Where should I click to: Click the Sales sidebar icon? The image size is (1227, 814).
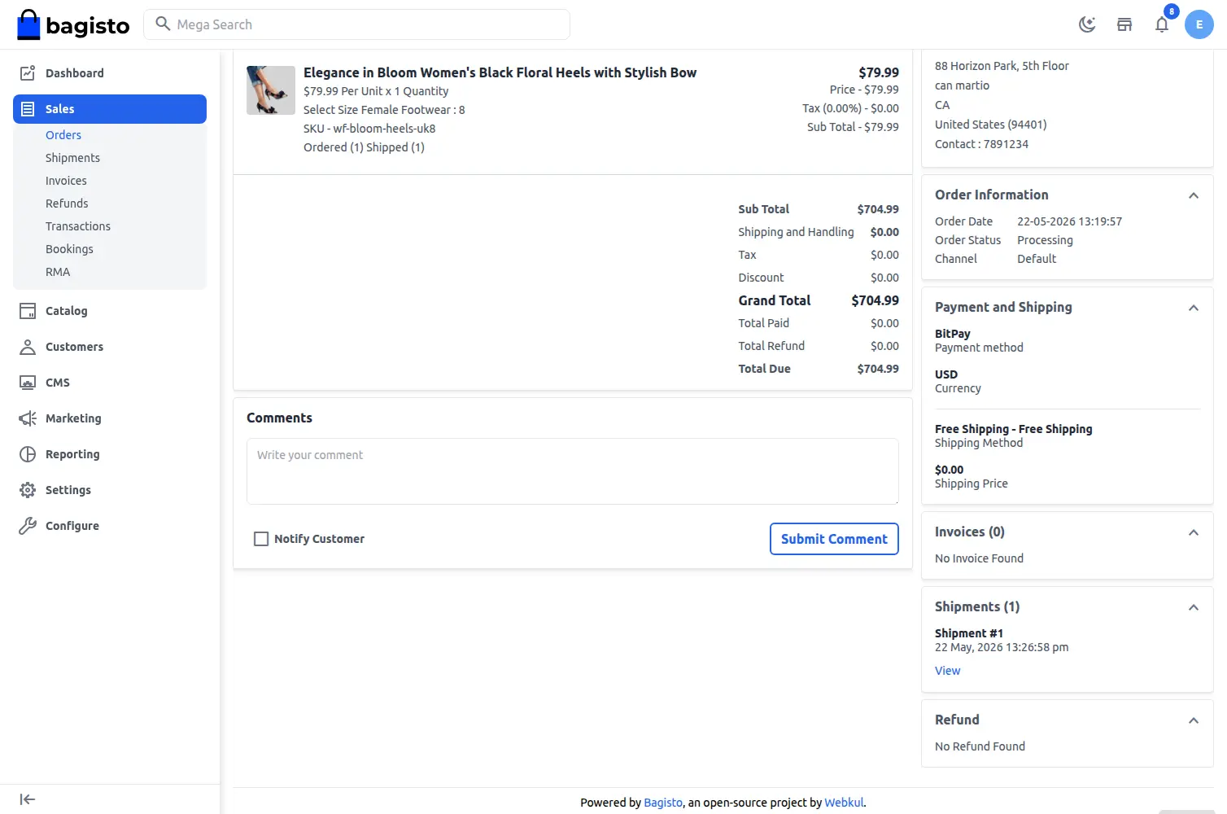tap(28, 109)
